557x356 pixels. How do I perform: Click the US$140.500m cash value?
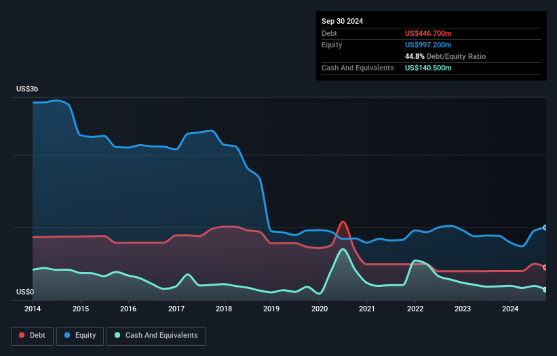click(x=428, y=68)
